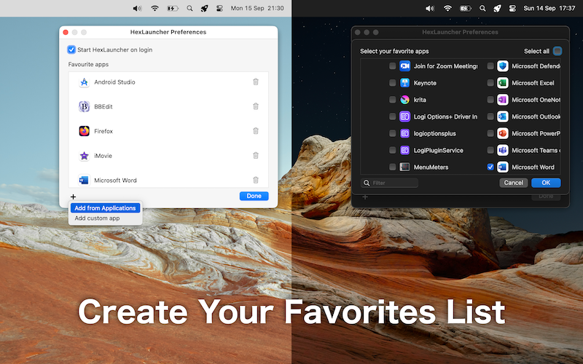Enable the Select all checkbox
This screenshot has width=583, height=364.
pos(557,51)
